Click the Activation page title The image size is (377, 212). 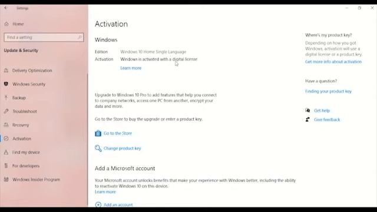111,24
